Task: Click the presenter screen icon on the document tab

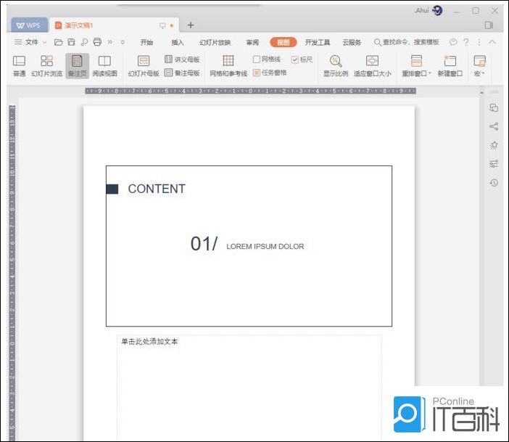Action: [162, 25]
